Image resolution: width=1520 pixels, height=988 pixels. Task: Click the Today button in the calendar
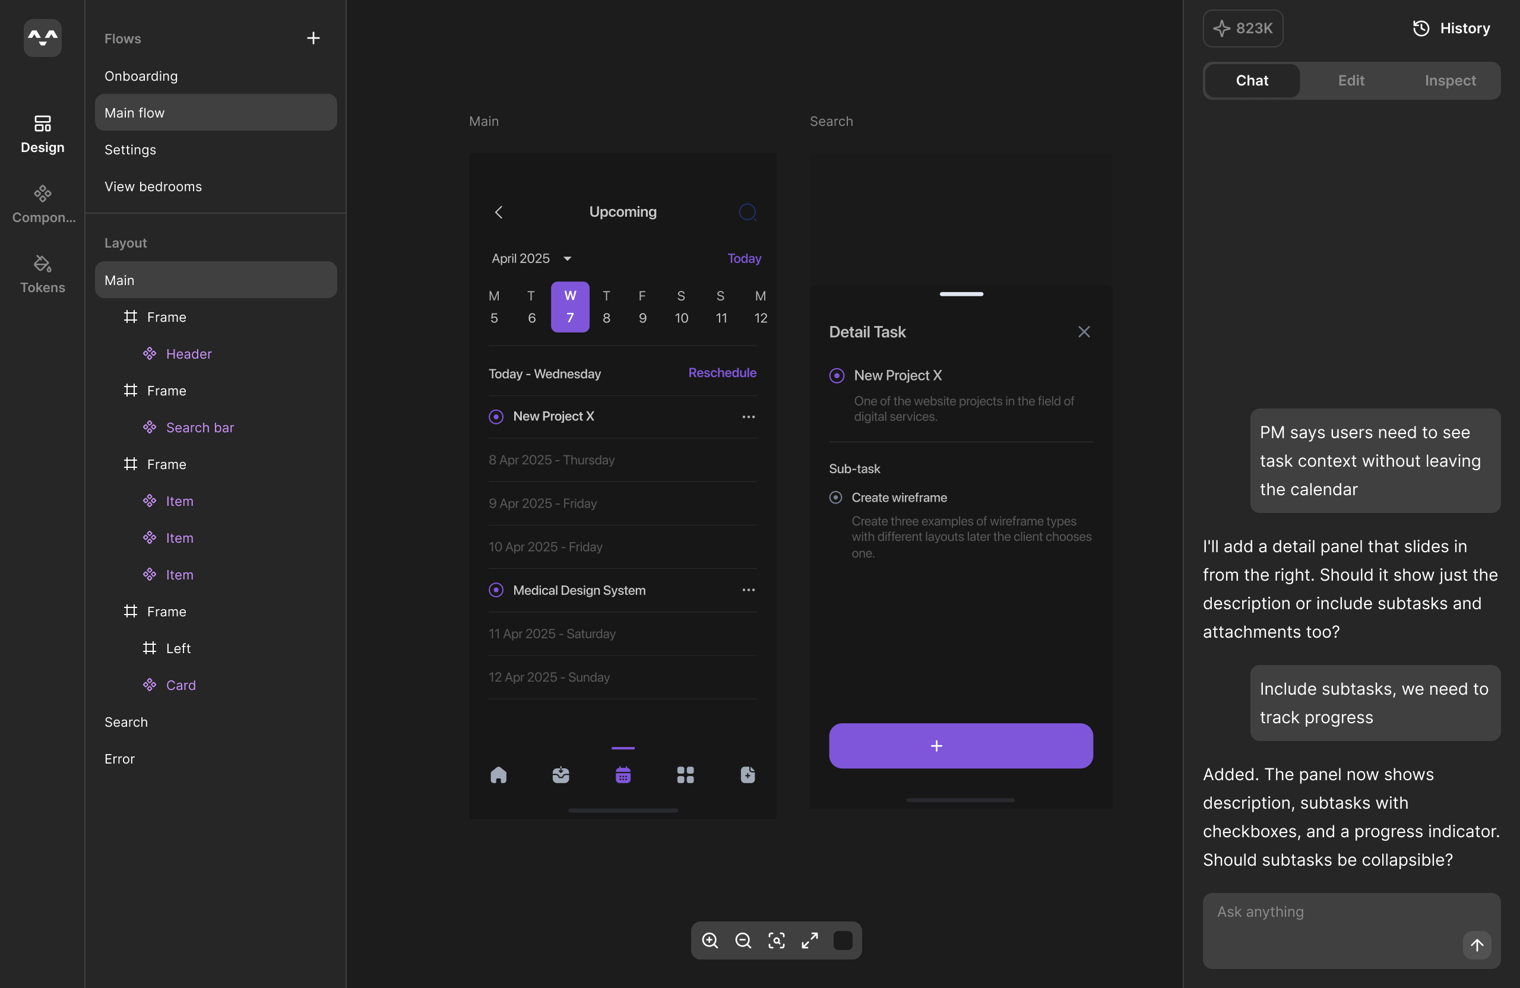[x=744, y=258]
